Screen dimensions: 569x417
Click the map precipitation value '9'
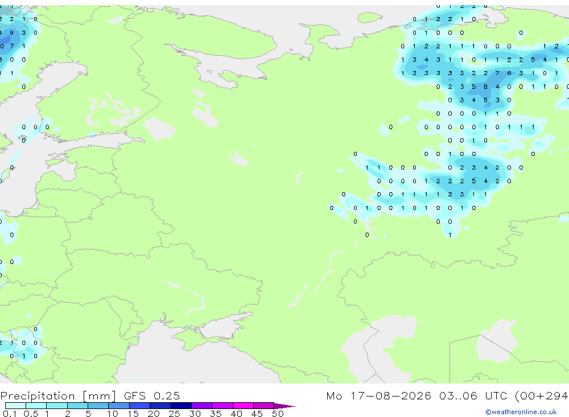pos(12,32)
